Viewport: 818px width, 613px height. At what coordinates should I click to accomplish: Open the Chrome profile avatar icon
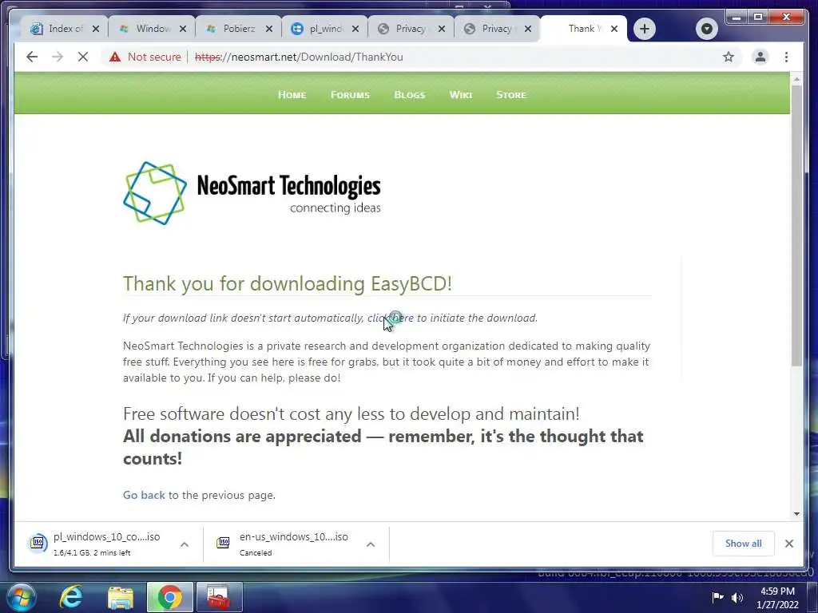click(x=760, y=57)
